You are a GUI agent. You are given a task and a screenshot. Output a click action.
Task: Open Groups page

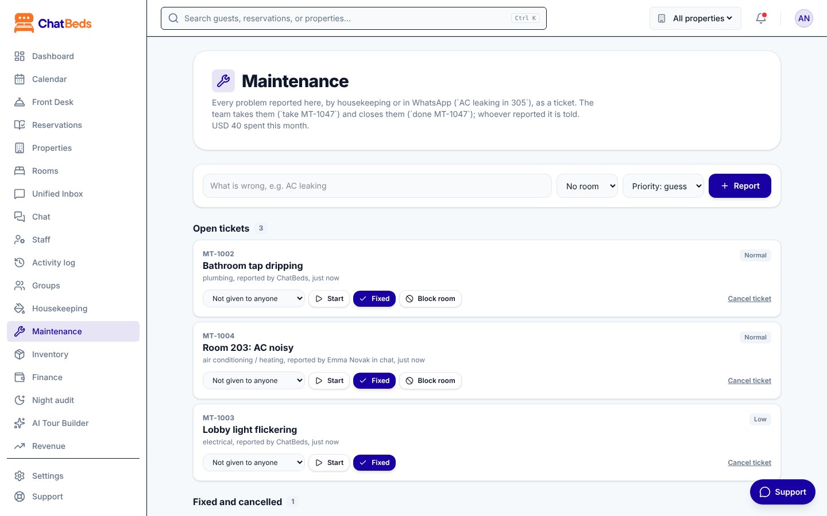pos(73,286)
